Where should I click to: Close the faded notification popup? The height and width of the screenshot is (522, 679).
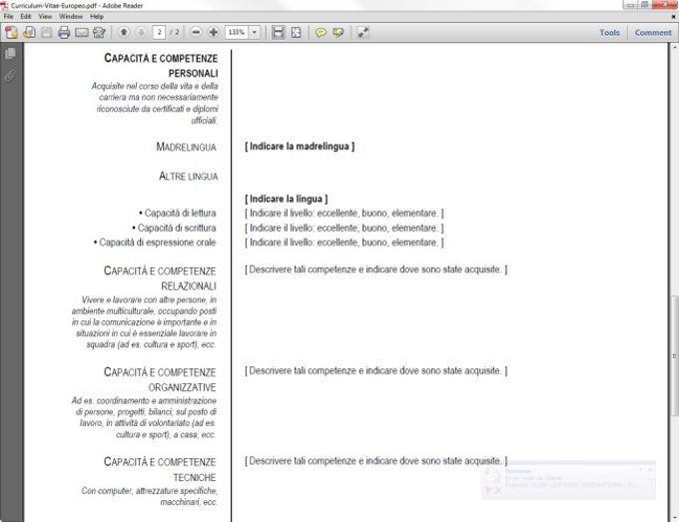pyautogui.click(x=650, y=469)
